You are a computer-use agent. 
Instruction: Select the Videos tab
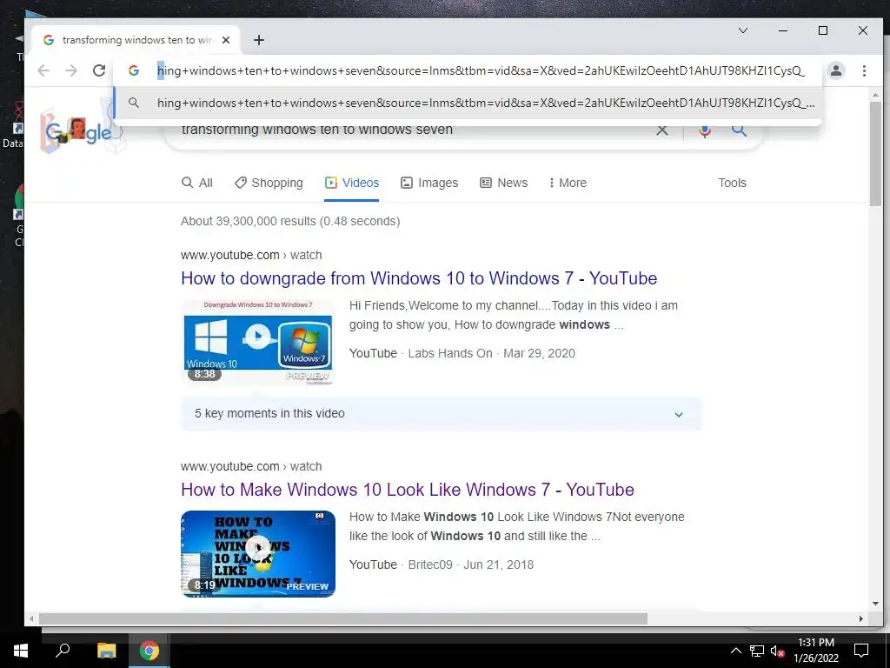[x=351, y=183]
